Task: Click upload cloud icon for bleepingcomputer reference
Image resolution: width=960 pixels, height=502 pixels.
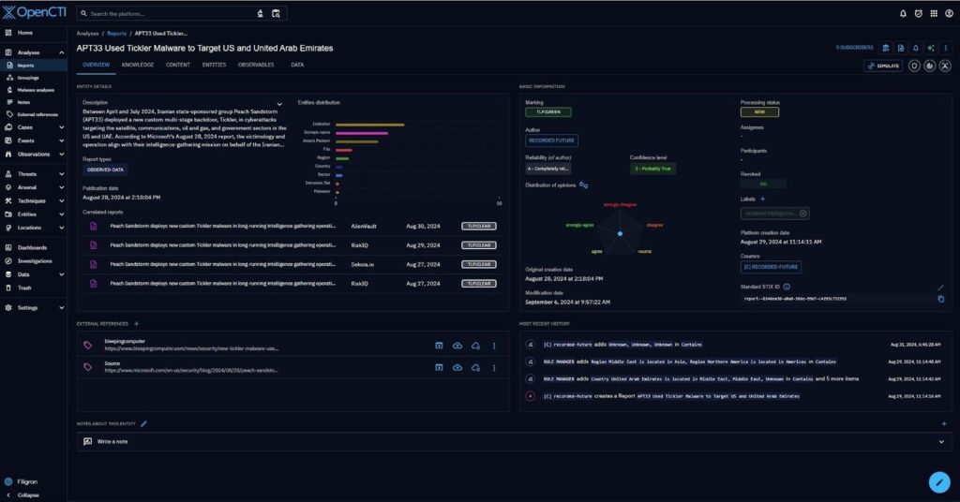Action: pos(457,346)
